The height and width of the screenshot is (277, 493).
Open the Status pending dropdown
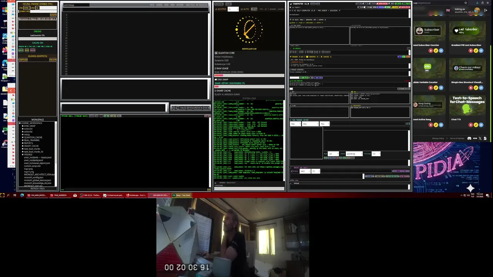354,154
